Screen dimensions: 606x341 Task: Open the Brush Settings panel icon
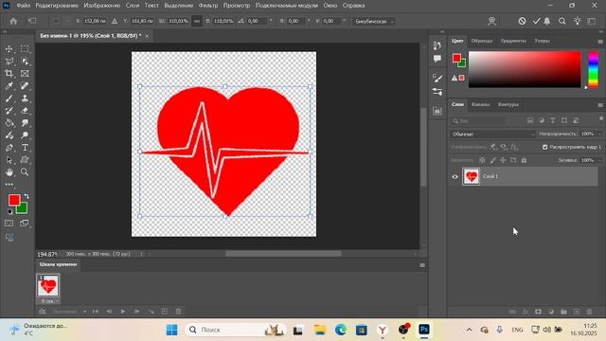tap(437, 79)
